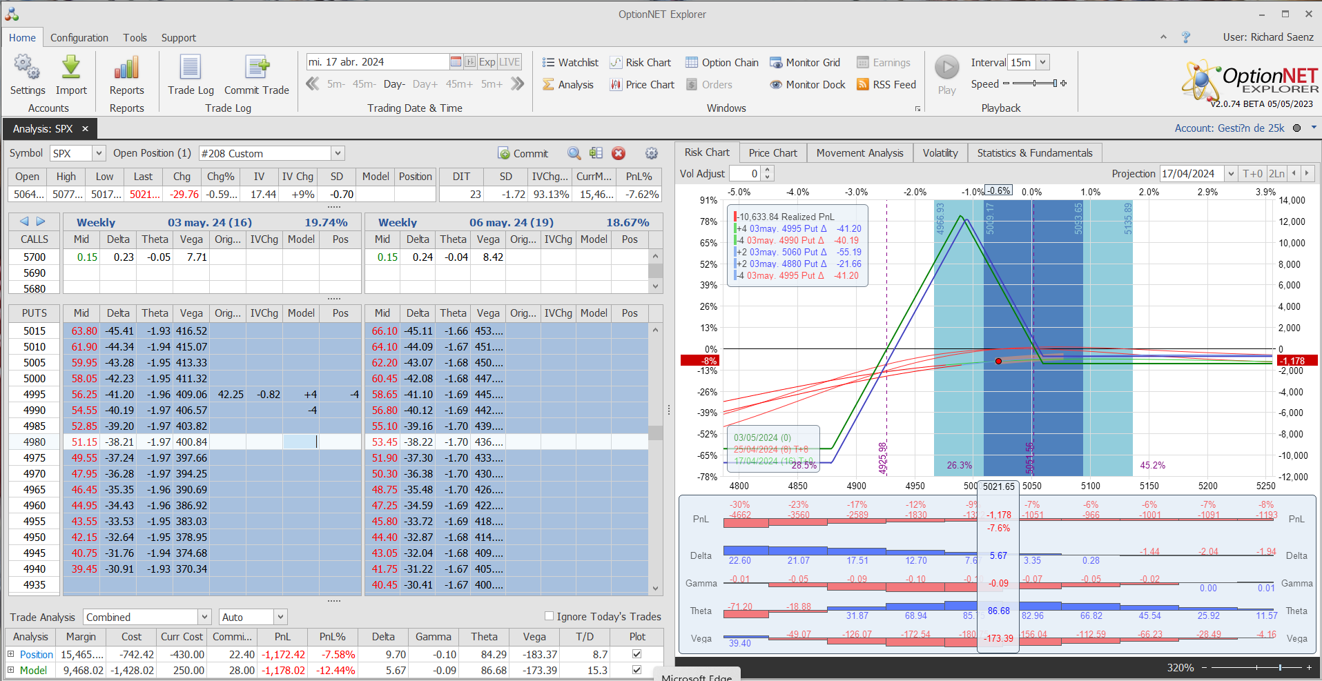Enable Ignore Today's Trades checkbox

point(550,616)
